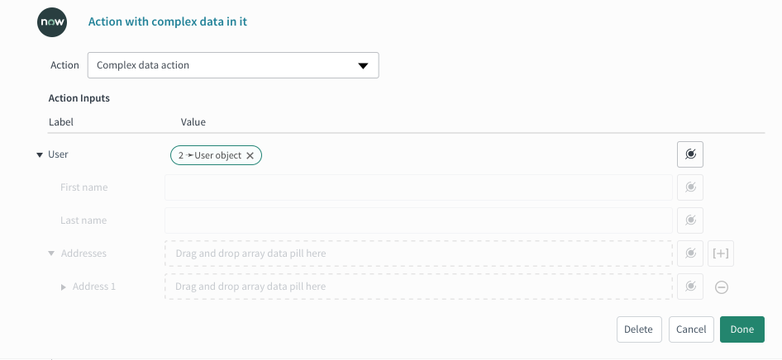Click the Cancel button
This screenshot has width=782, height=360.
coord(691,329)
